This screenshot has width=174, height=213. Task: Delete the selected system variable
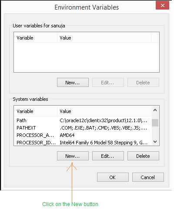tap(143, 156)
